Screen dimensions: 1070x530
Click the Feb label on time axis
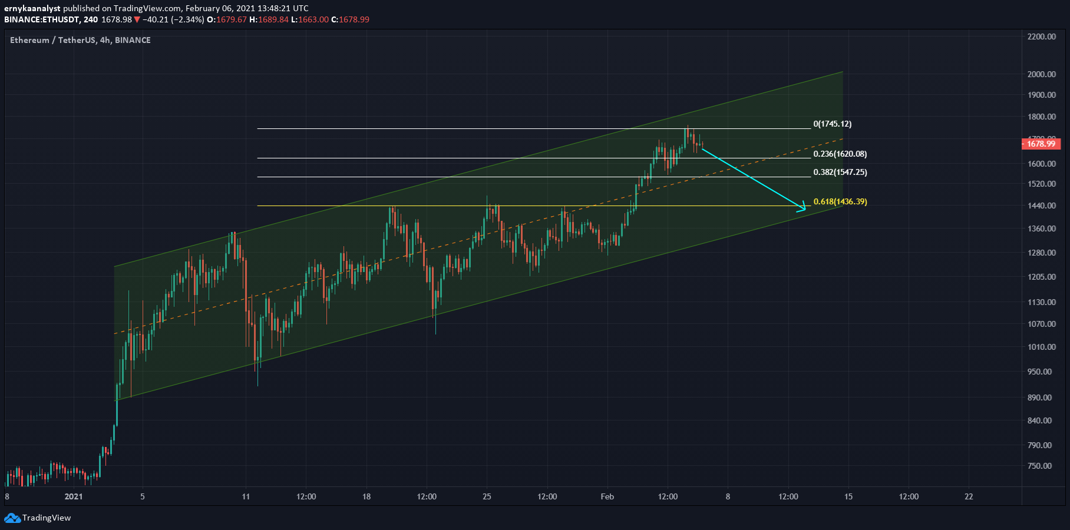coord(607,496)
